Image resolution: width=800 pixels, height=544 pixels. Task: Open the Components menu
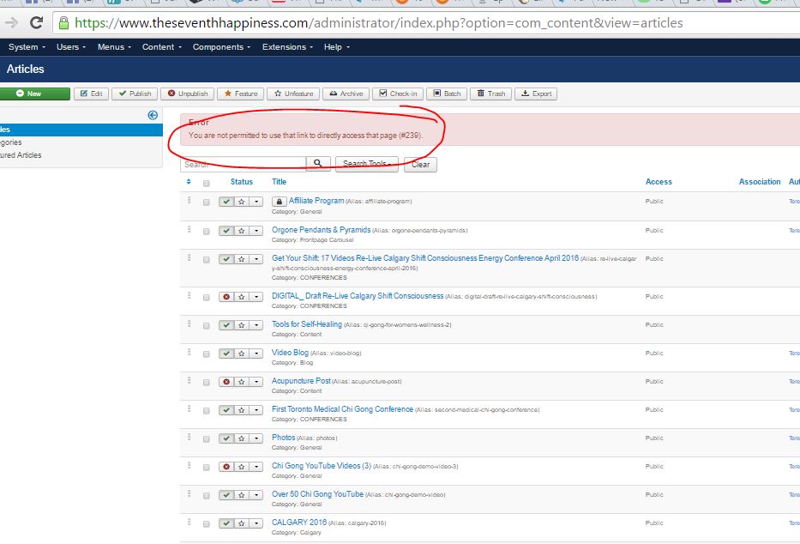coord(221,47)
